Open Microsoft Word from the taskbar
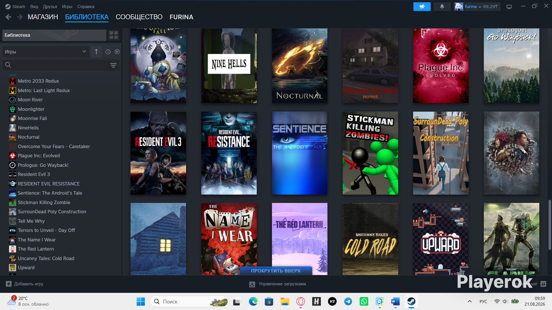This screenshot has height=310, width=552. point(395,302)
